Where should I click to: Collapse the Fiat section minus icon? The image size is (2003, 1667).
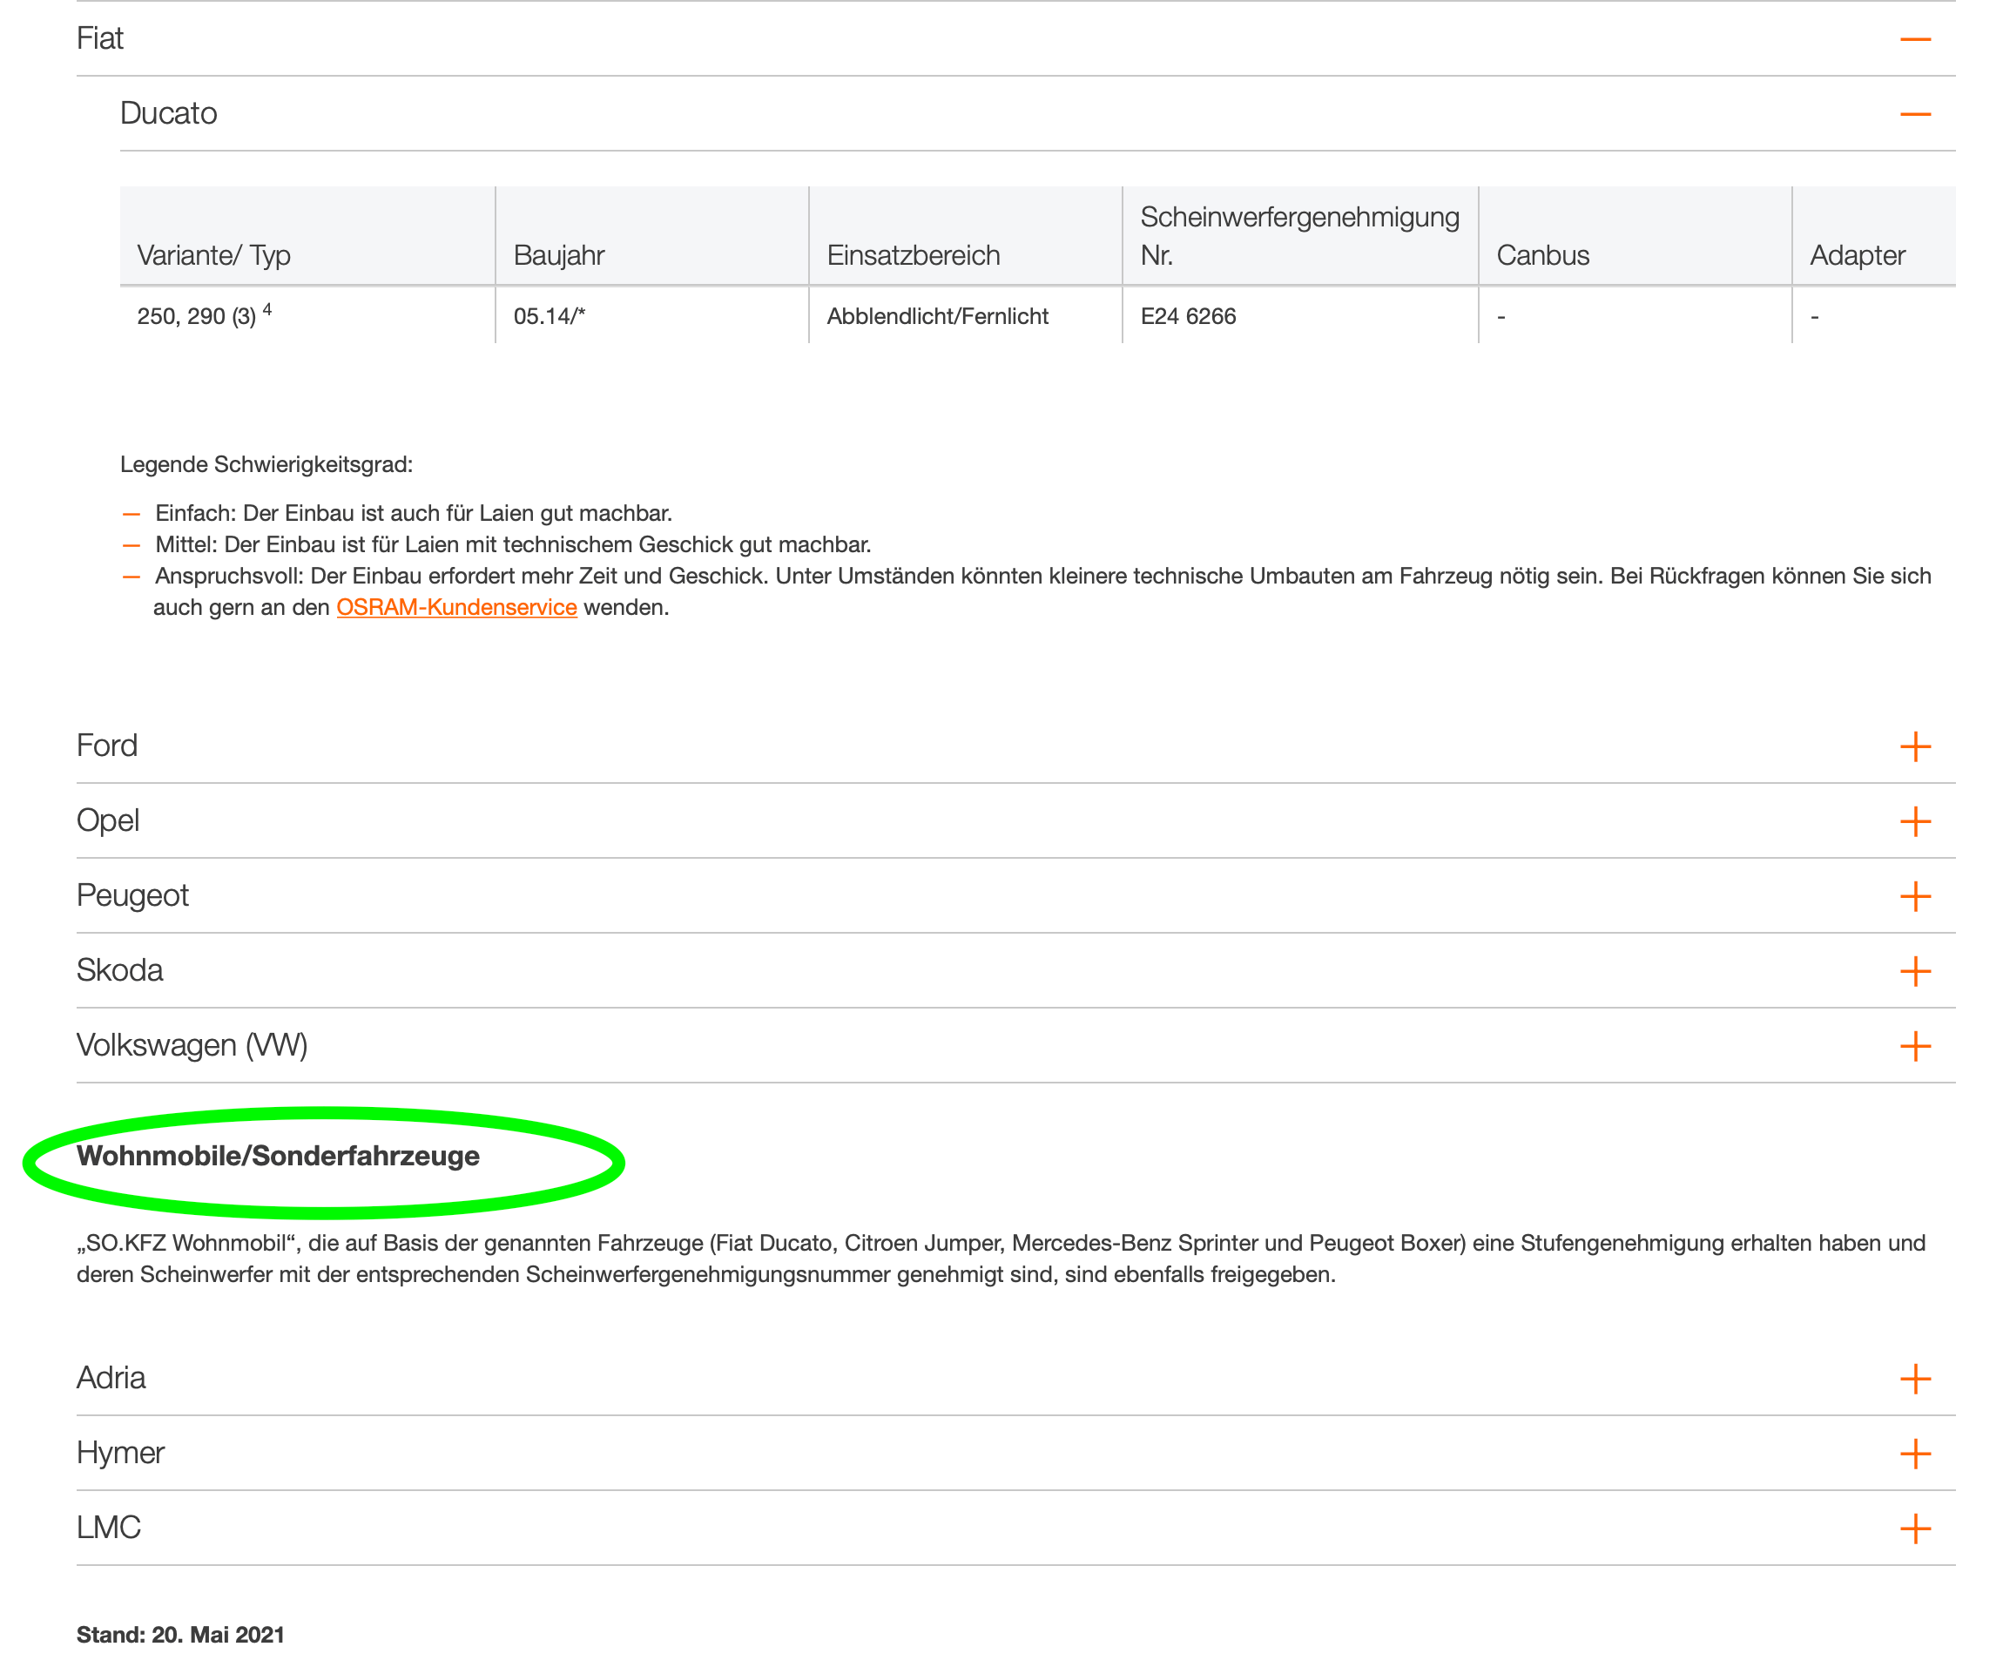point(1914,39)
